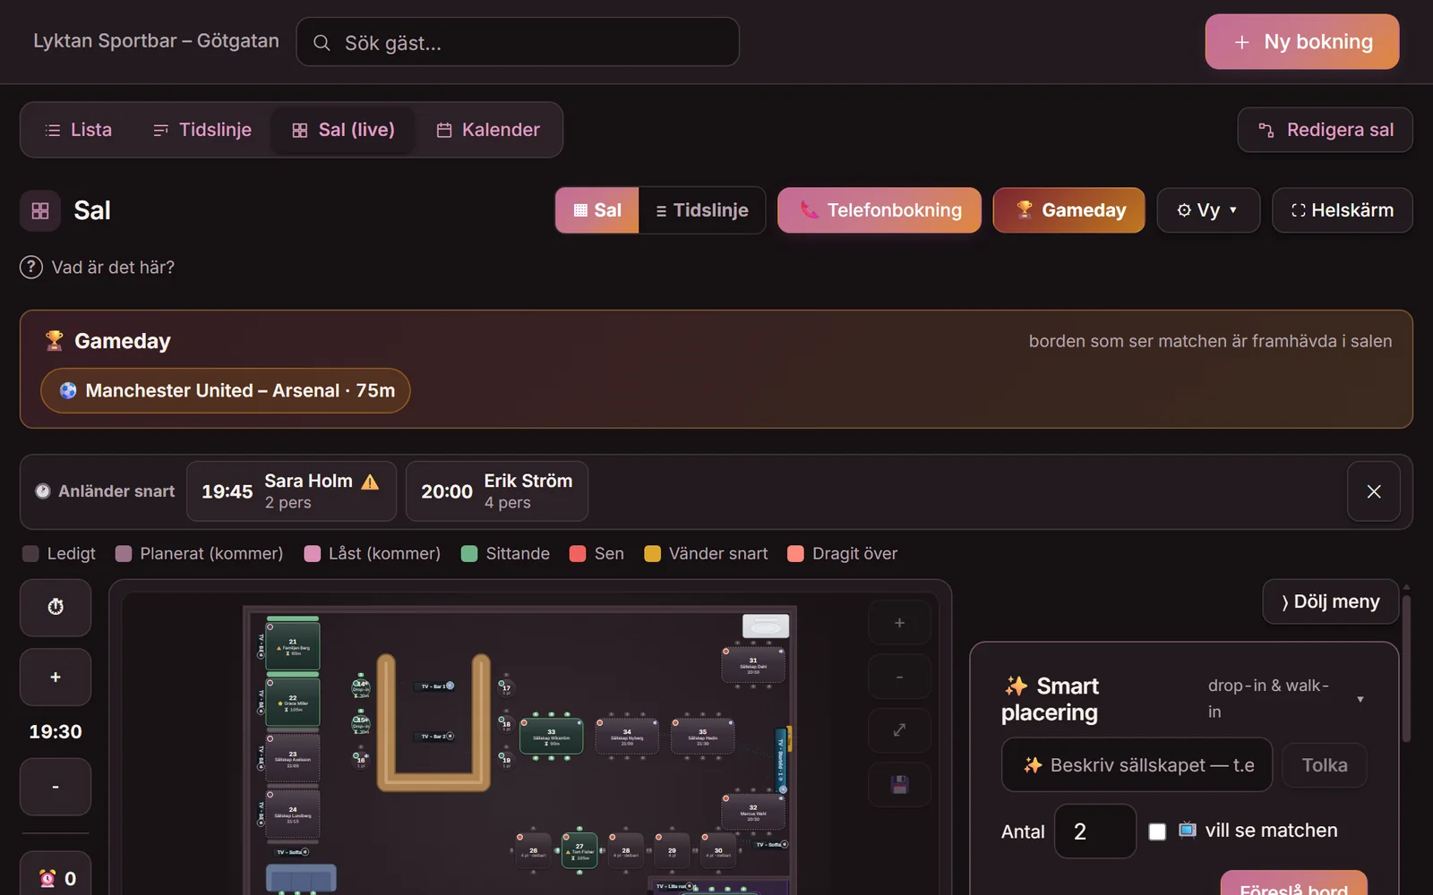Save the floor layout with the floppy icon
The height and width of the screenshot is (895, 1433).
click(899, 785)
